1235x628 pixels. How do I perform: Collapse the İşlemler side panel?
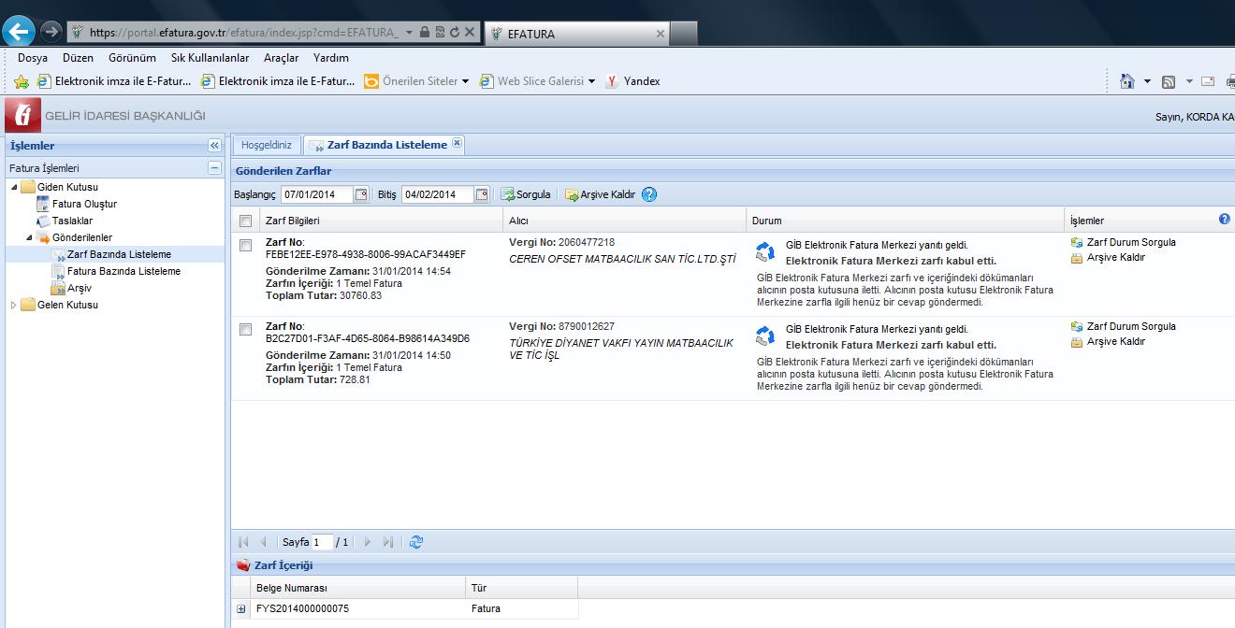coord(214,146)
